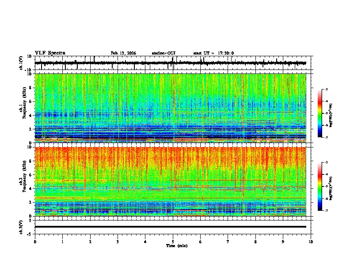Click the '8' kHz tick on ch.1 axis
Image resolution: width=350 pixels, height=271 pixels.
[x=30, y=88]
